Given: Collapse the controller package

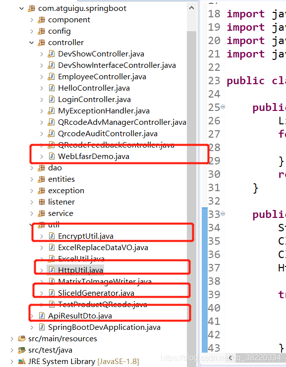Looking at the screenshot, I should click(x=32, y=43).
